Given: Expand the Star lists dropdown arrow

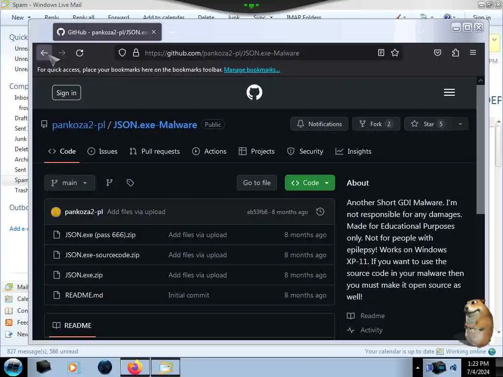Looking at the screenshot, I should pos(460,124).
